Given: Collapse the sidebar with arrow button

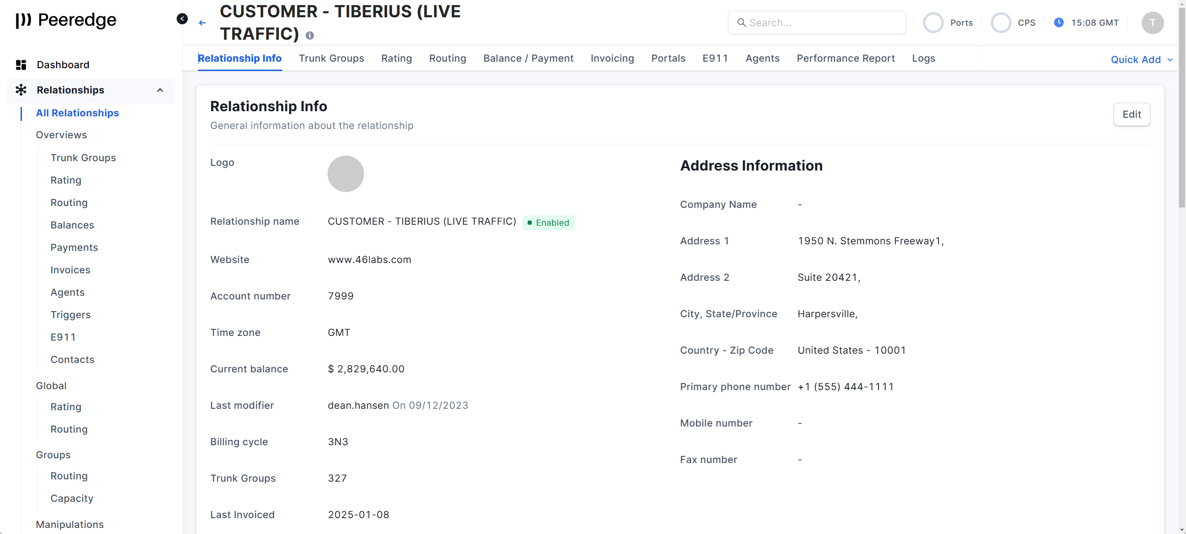Looking at the screenshot, I should 182,19.
